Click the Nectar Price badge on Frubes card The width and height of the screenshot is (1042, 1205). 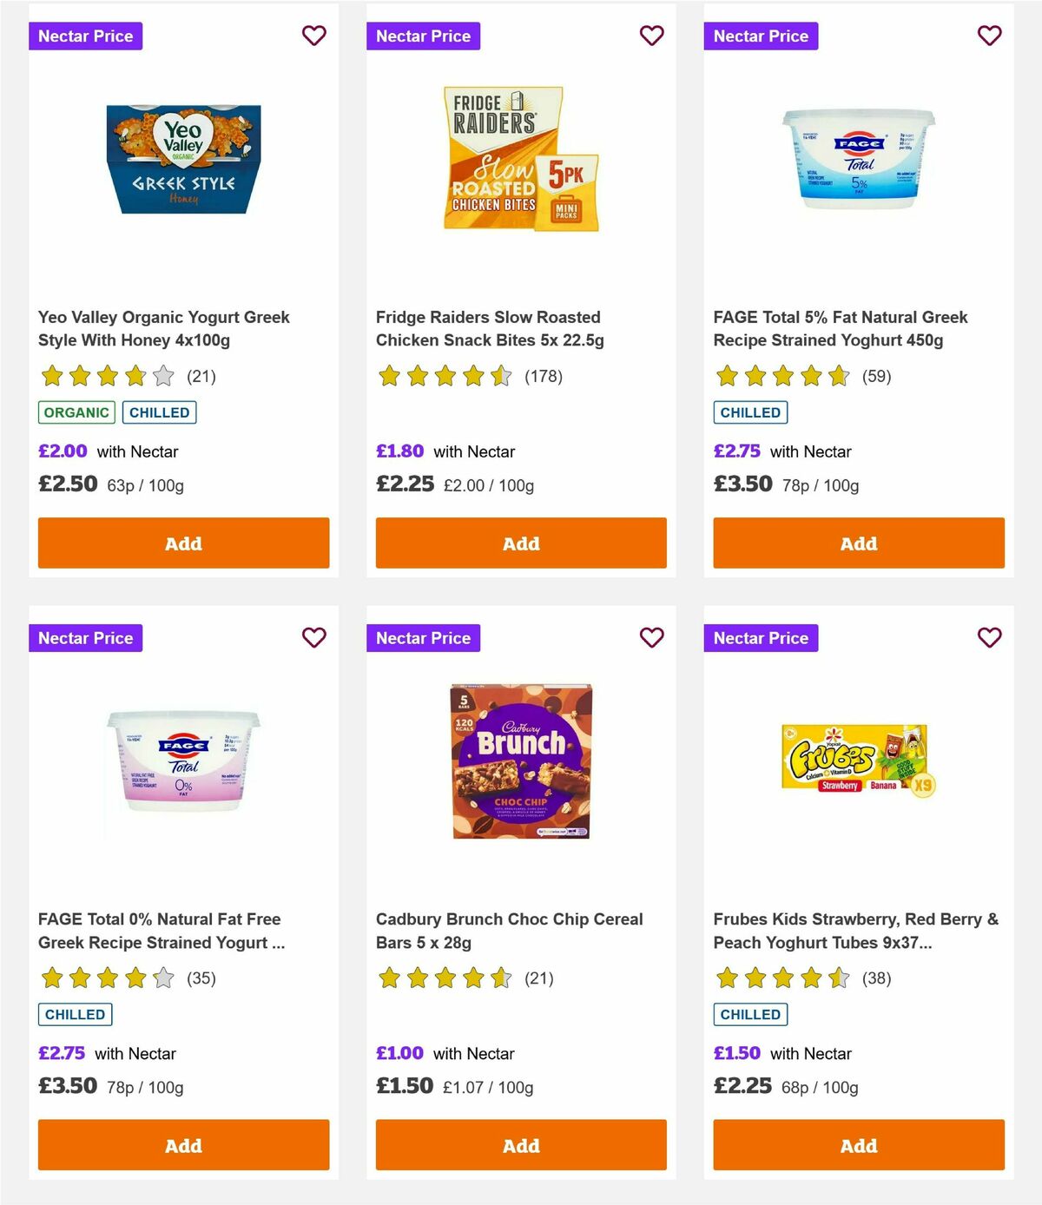coord(762,637)
